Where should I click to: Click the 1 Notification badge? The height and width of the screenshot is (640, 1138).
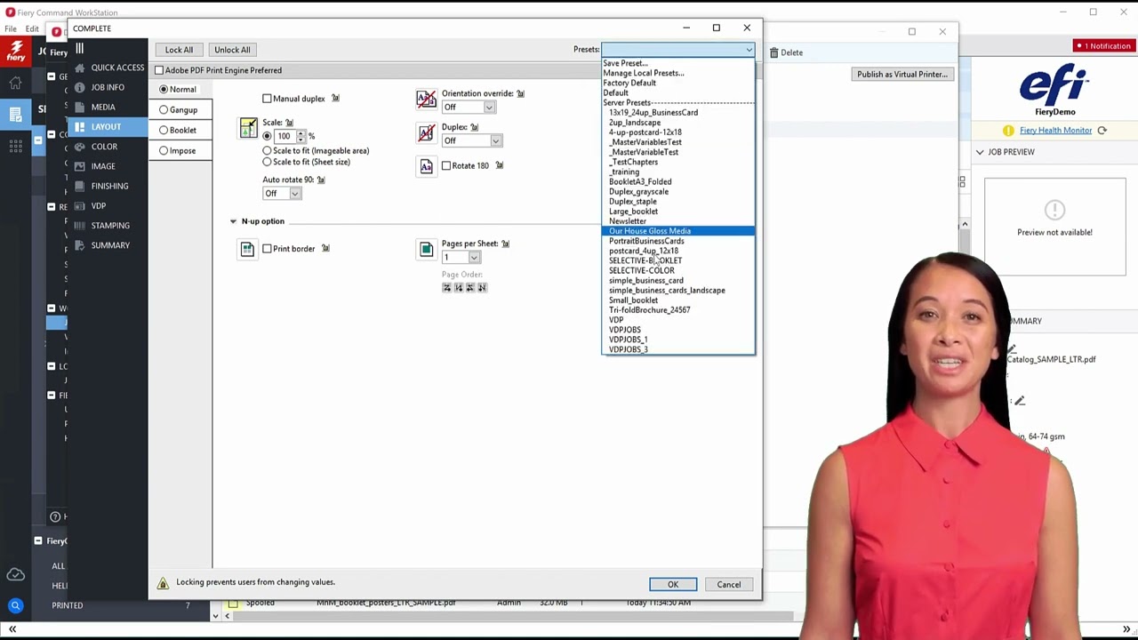coord(1102,46)
